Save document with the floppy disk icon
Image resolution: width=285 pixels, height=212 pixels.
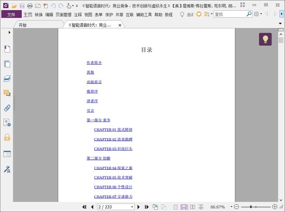point(22,6)
